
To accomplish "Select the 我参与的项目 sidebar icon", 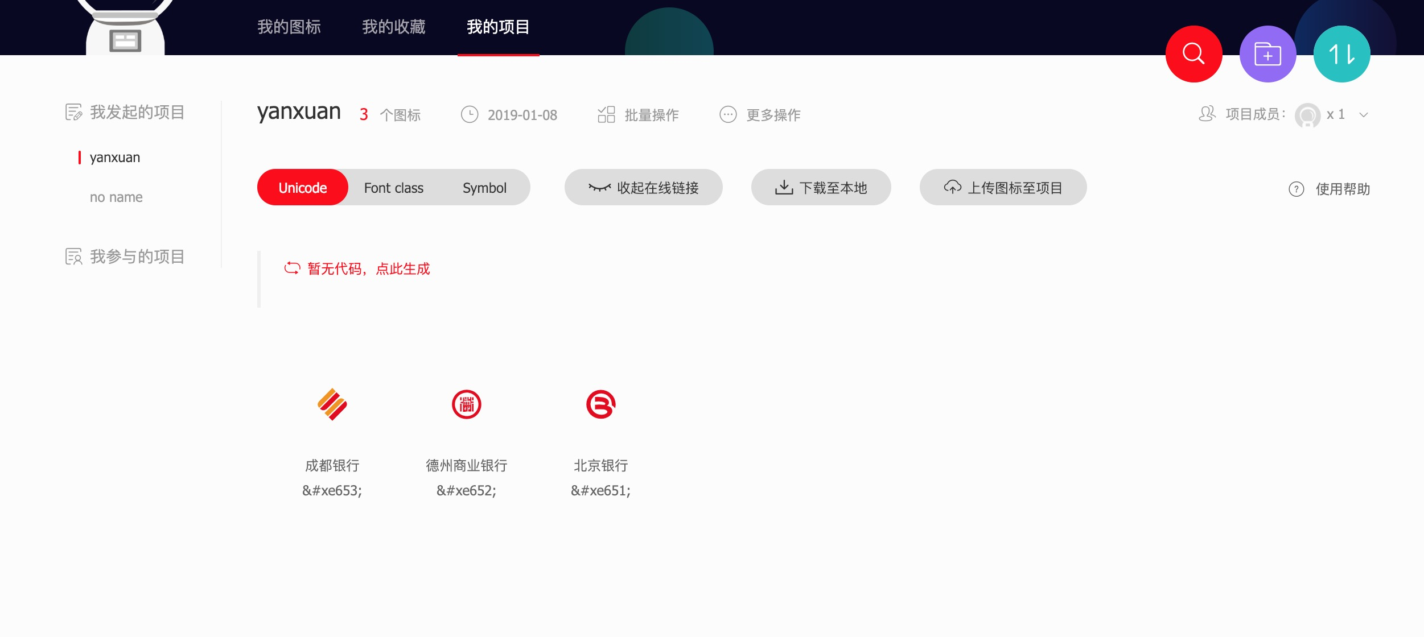I will pos(73,257).
